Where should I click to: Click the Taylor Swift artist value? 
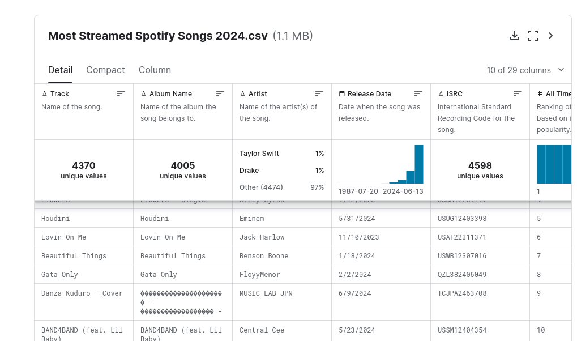coord(259,154)
